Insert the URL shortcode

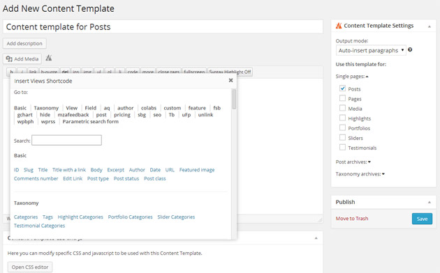point(170,170)
